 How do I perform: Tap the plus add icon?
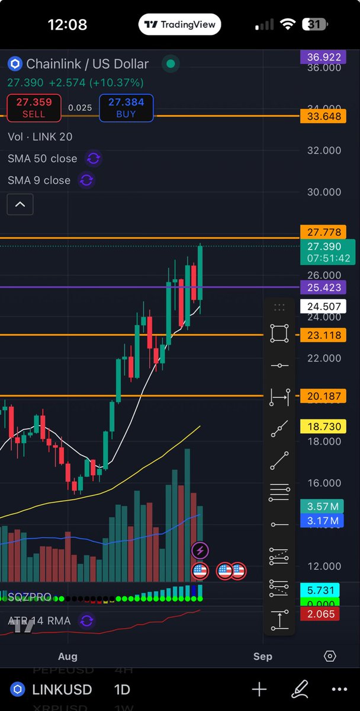[x=259, y=689]
